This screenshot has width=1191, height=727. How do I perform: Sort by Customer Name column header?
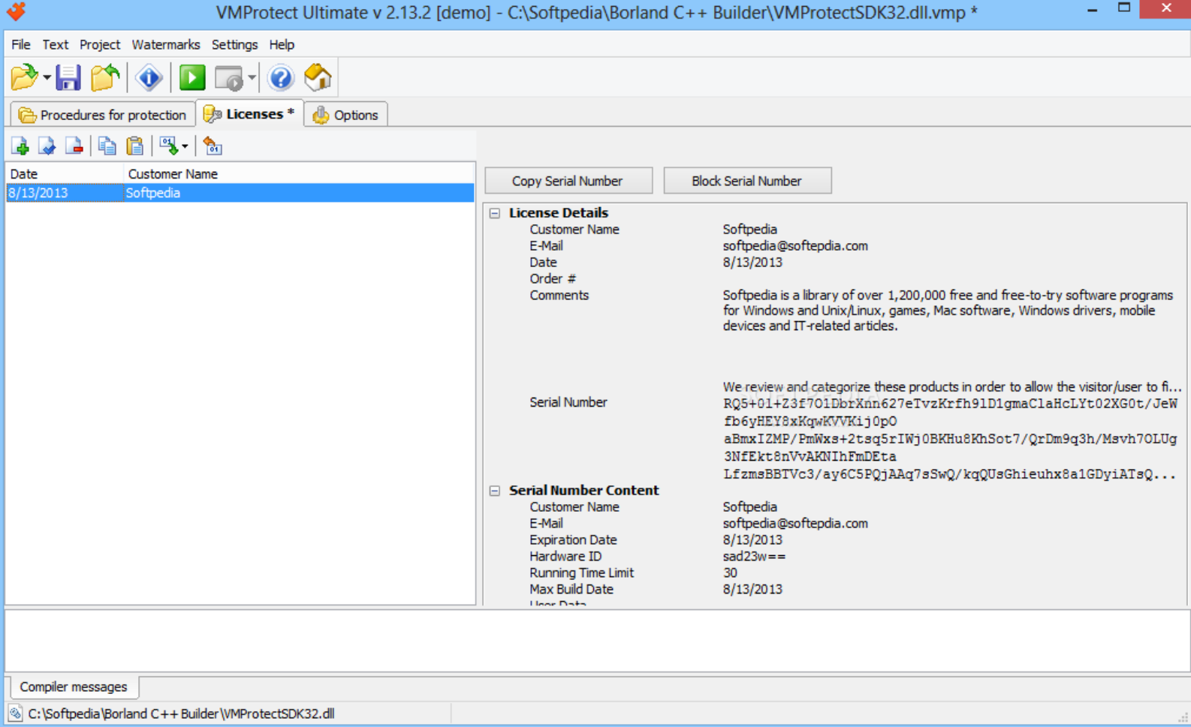click(x=299, y=173)
